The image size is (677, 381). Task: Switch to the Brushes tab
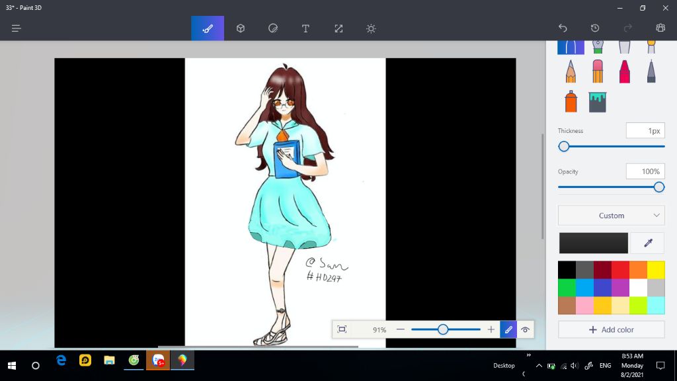[208, 28]
